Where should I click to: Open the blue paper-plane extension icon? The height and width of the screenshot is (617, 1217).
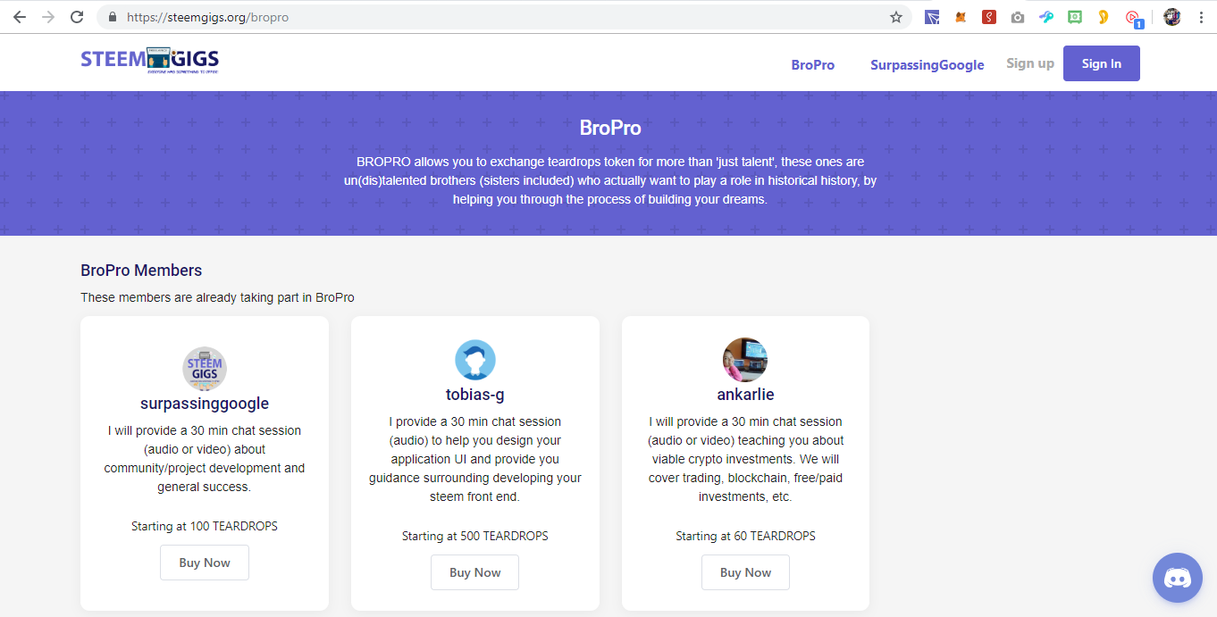click(932, 17)
